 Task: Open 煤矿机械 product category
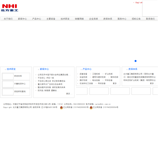click(83, 80)
